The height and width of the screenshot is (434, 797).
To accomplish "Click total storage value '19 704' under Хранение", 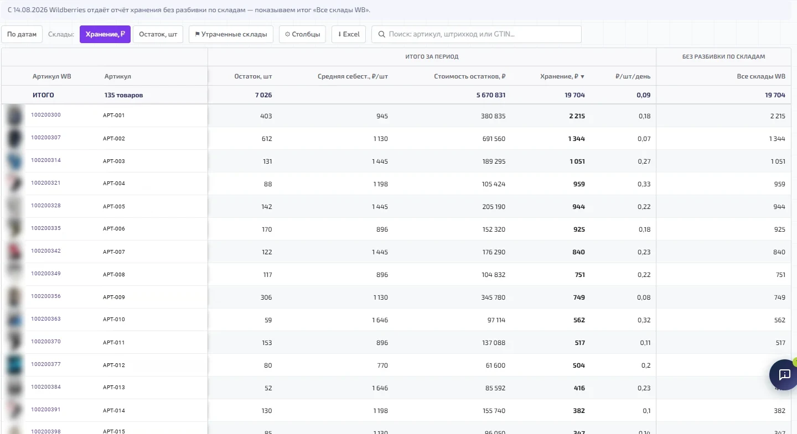I will coord(575,95).
